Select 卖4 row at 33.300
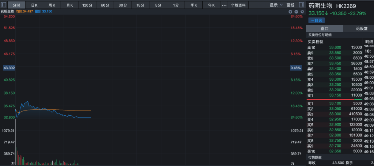The height and width of the screenshot is (166, 374). (335, 79)
